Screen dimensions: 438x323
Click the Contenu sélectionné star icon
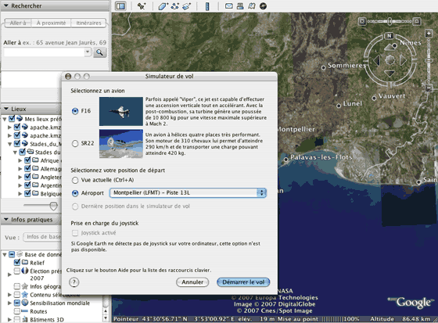(x=25, y=295)
